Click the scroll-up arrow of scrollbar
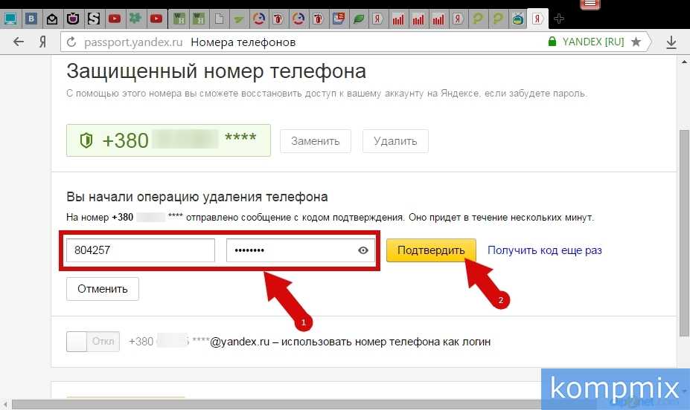Screen dimensions: 690x410 coord(684,62)
